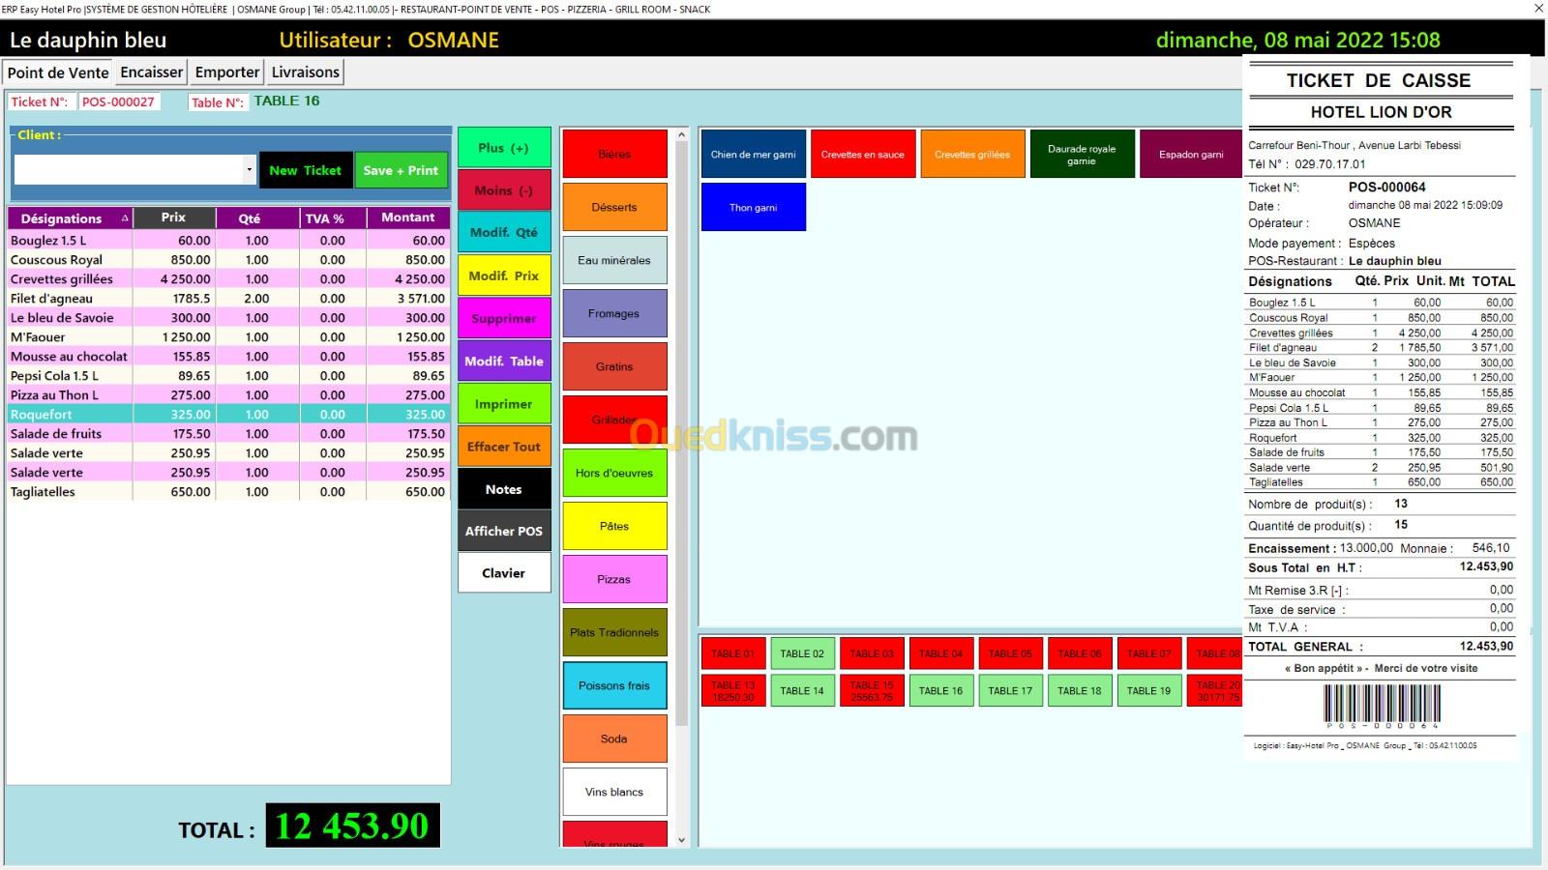
Task: Open the Clavier keypad
Action: pos(503,573)
